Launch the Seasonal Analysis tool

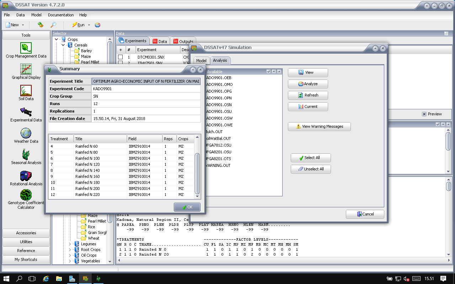coord(26,155)
